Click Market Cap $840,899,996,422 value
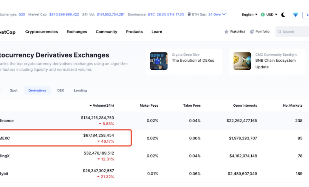This screenshot has height=187, width=309. coord(64,14)
